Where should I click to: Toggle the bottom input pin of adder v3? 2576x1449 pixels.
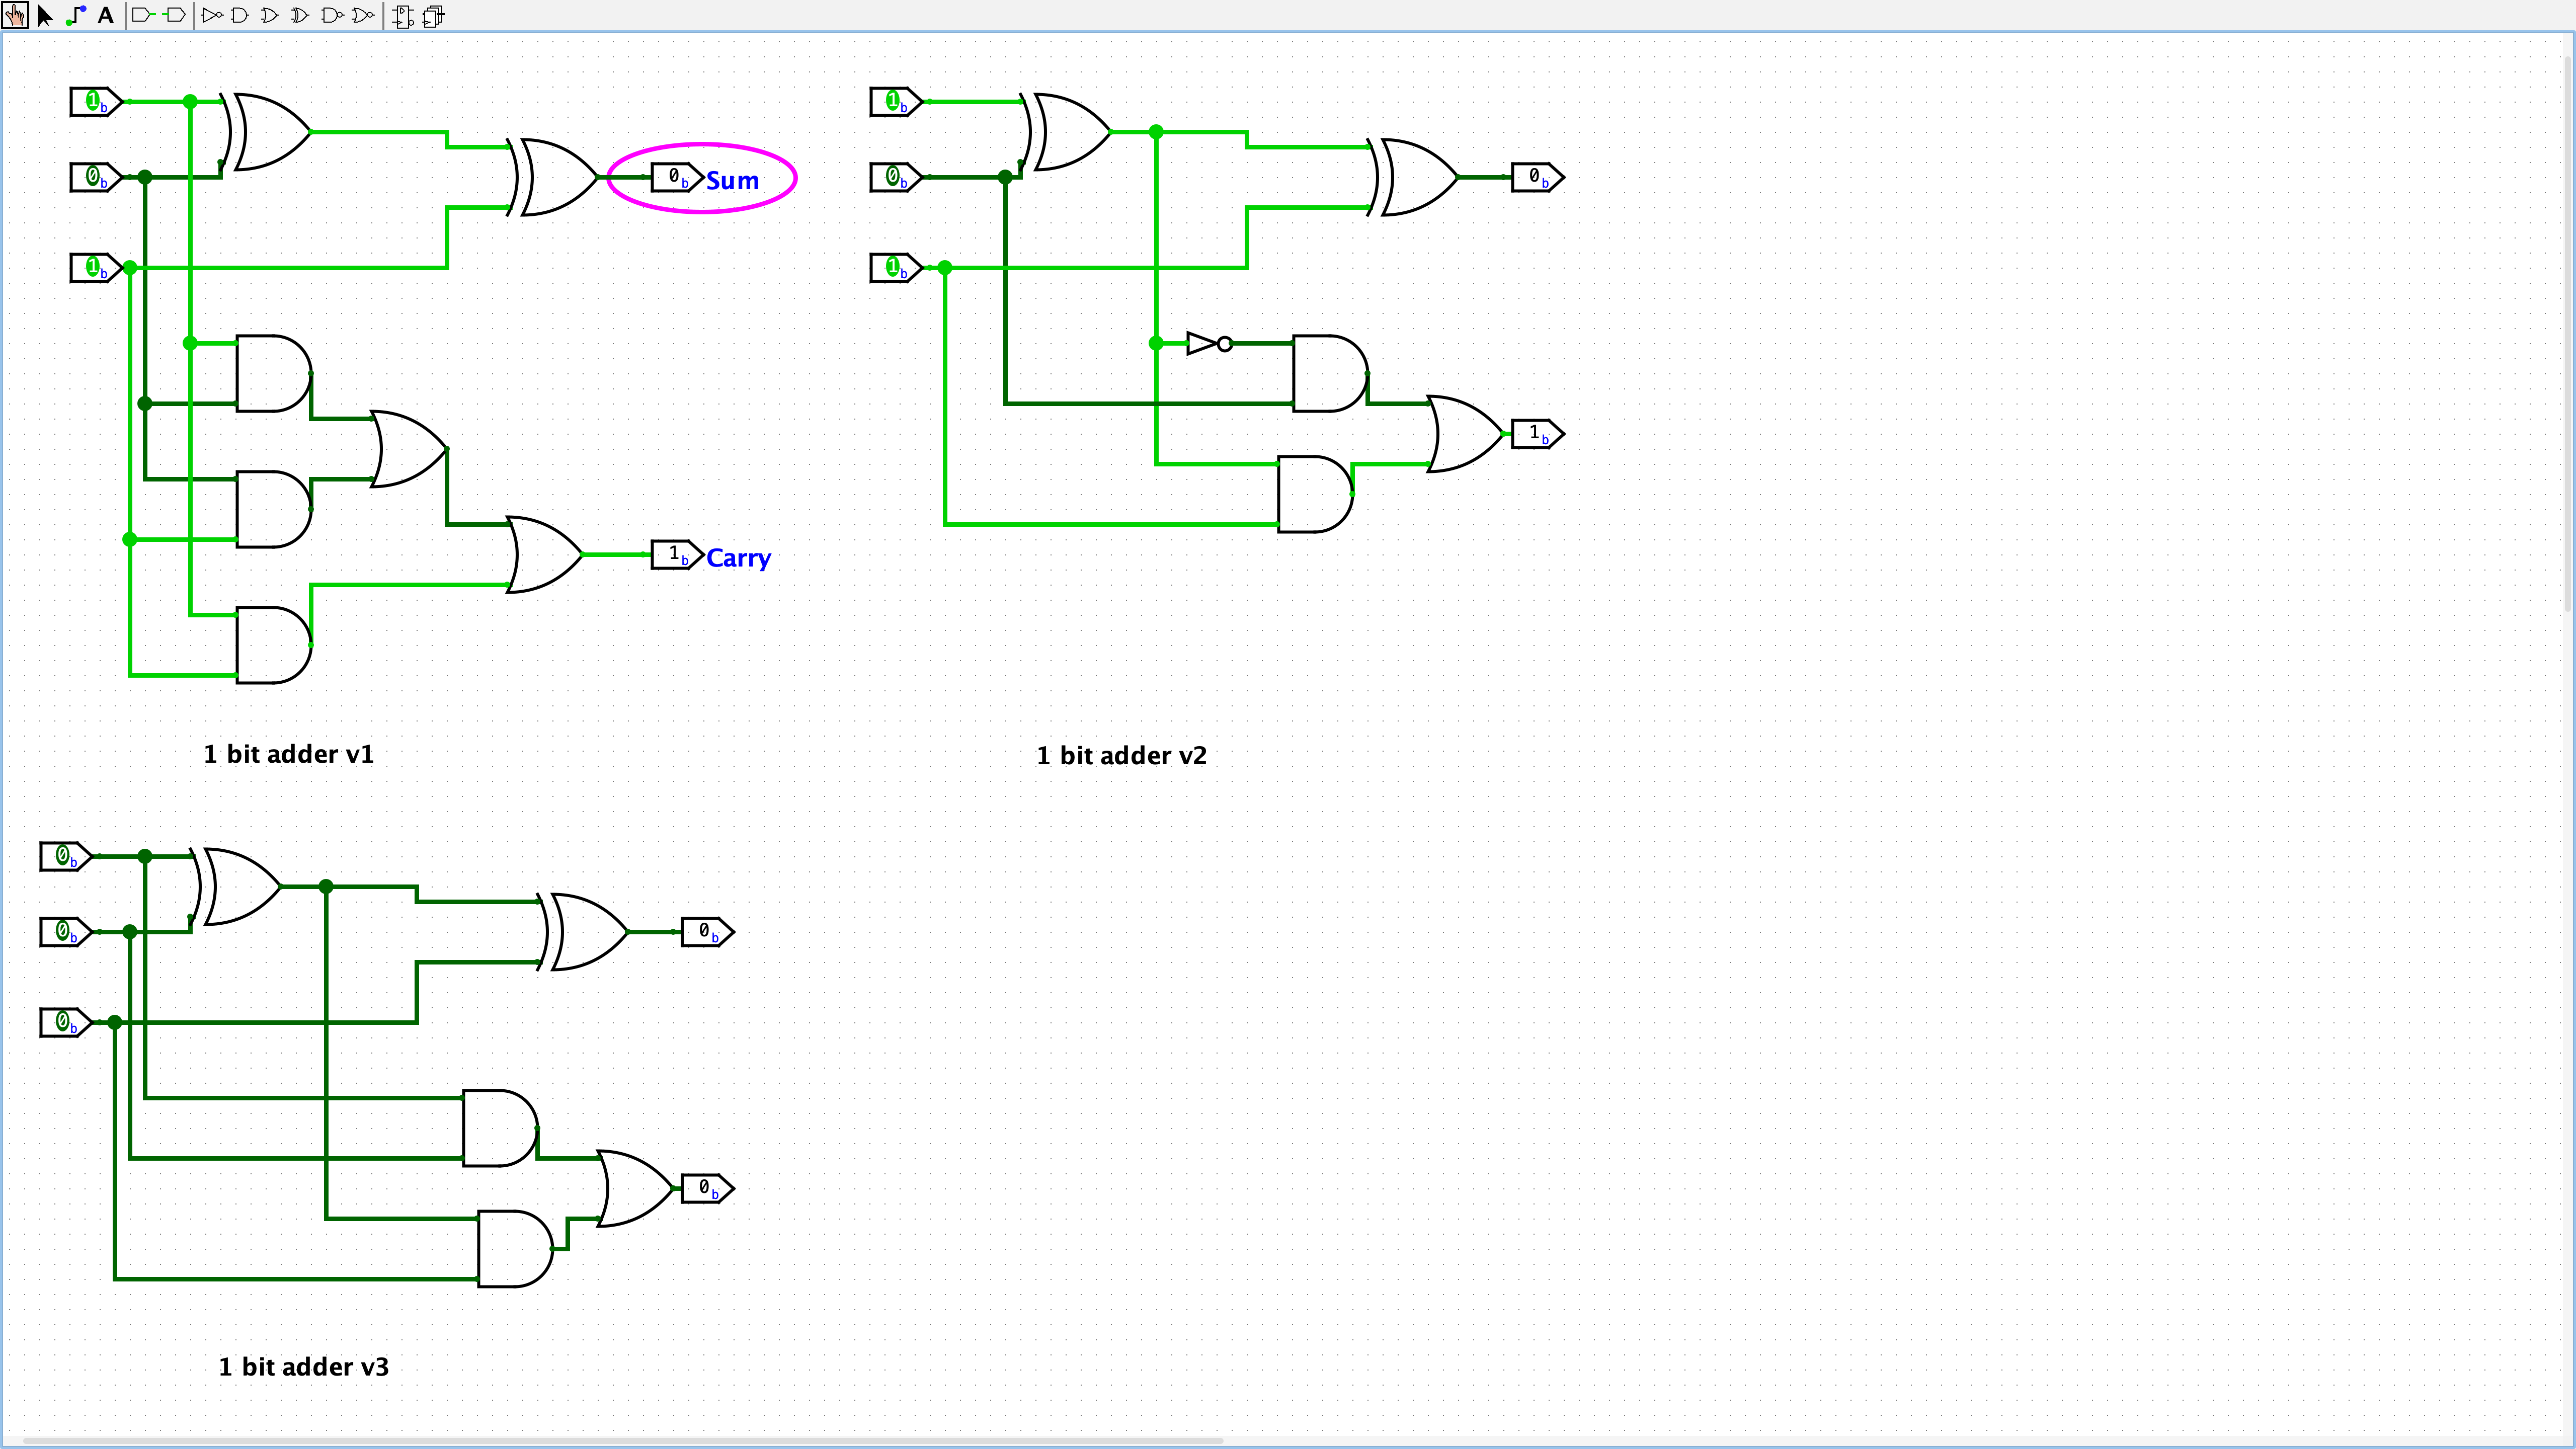point(65,1022)
